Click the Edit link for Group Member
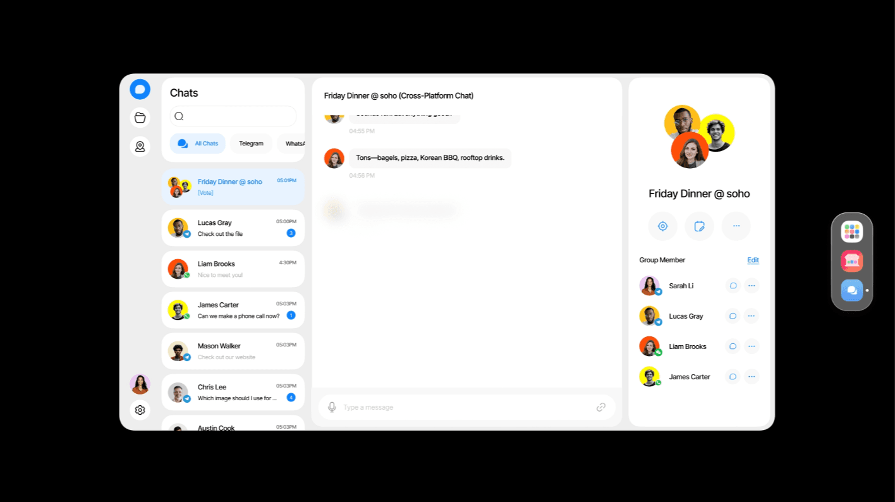The height and width of the screenshot is (502, 895). pyautogui.click(x=753, y=260)
